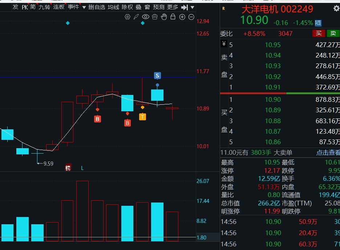Toggle the ¥ amount display icon

point(224,44)
